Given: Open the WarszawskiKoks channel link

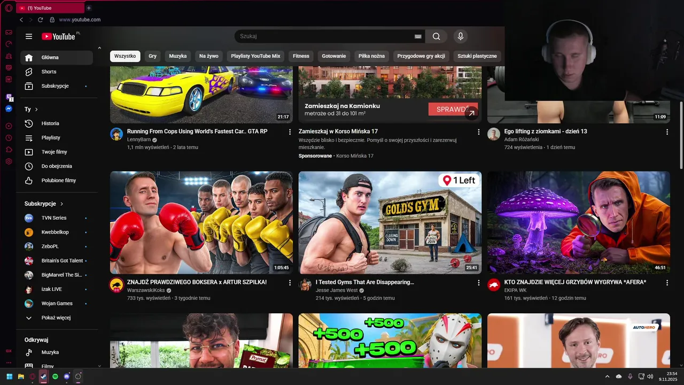Looking at the screenshot, I should tap(146, 290).
